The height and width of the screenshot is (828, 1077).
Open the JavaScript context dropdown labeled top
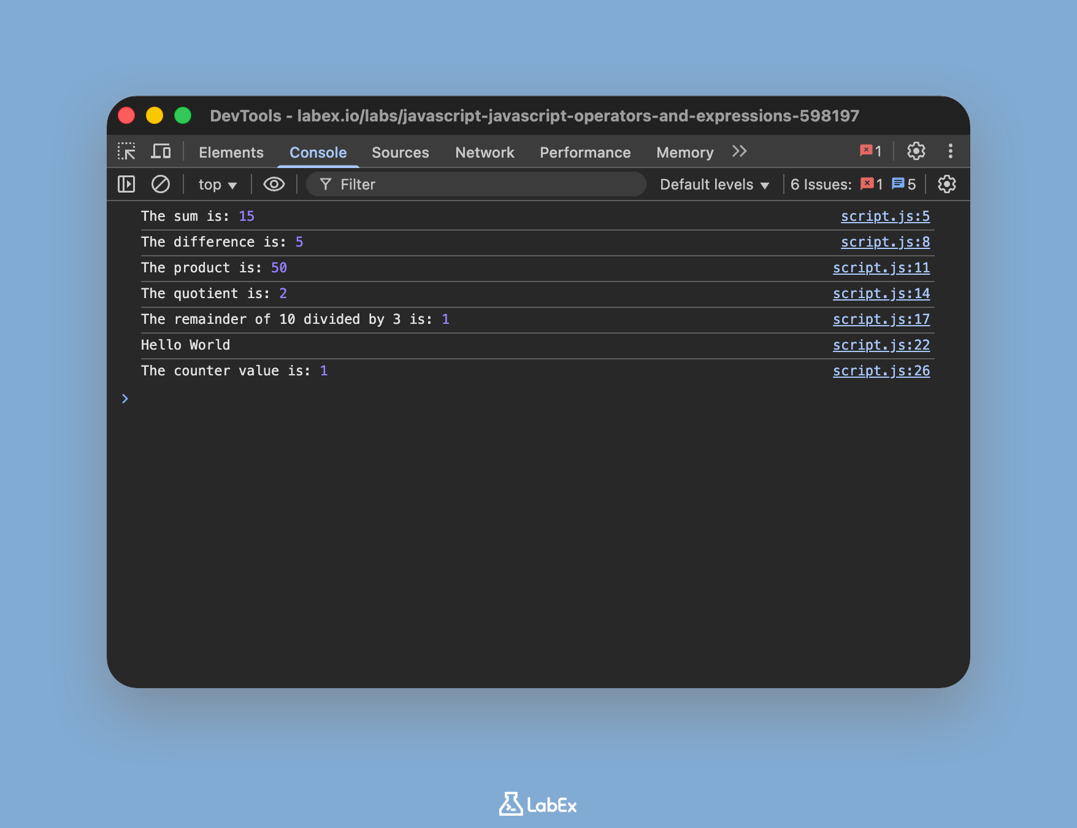tap(216, 184)
